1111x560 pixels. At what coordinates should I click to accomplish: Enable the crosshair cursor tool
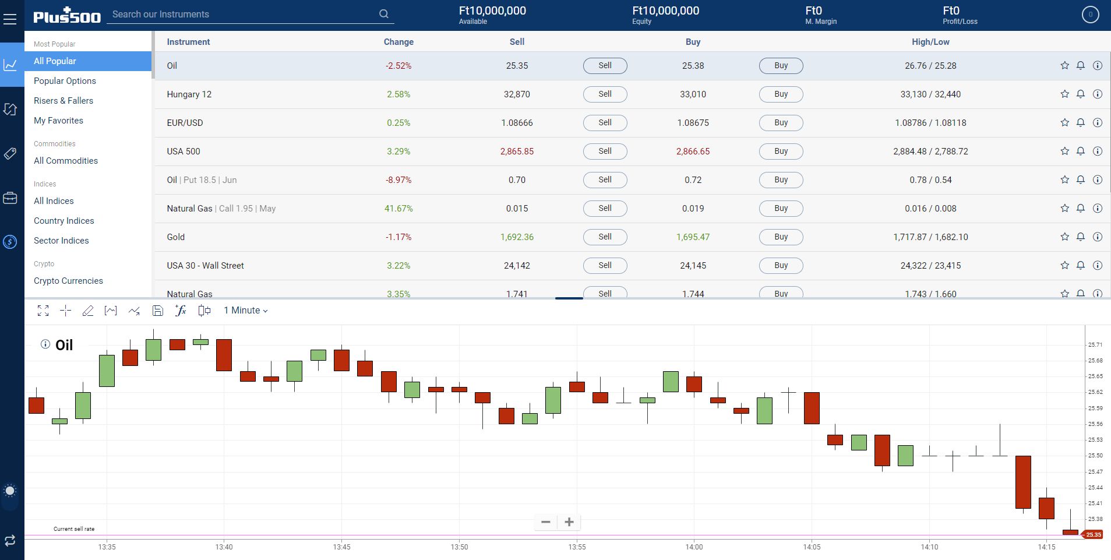[x=65, y=311]
